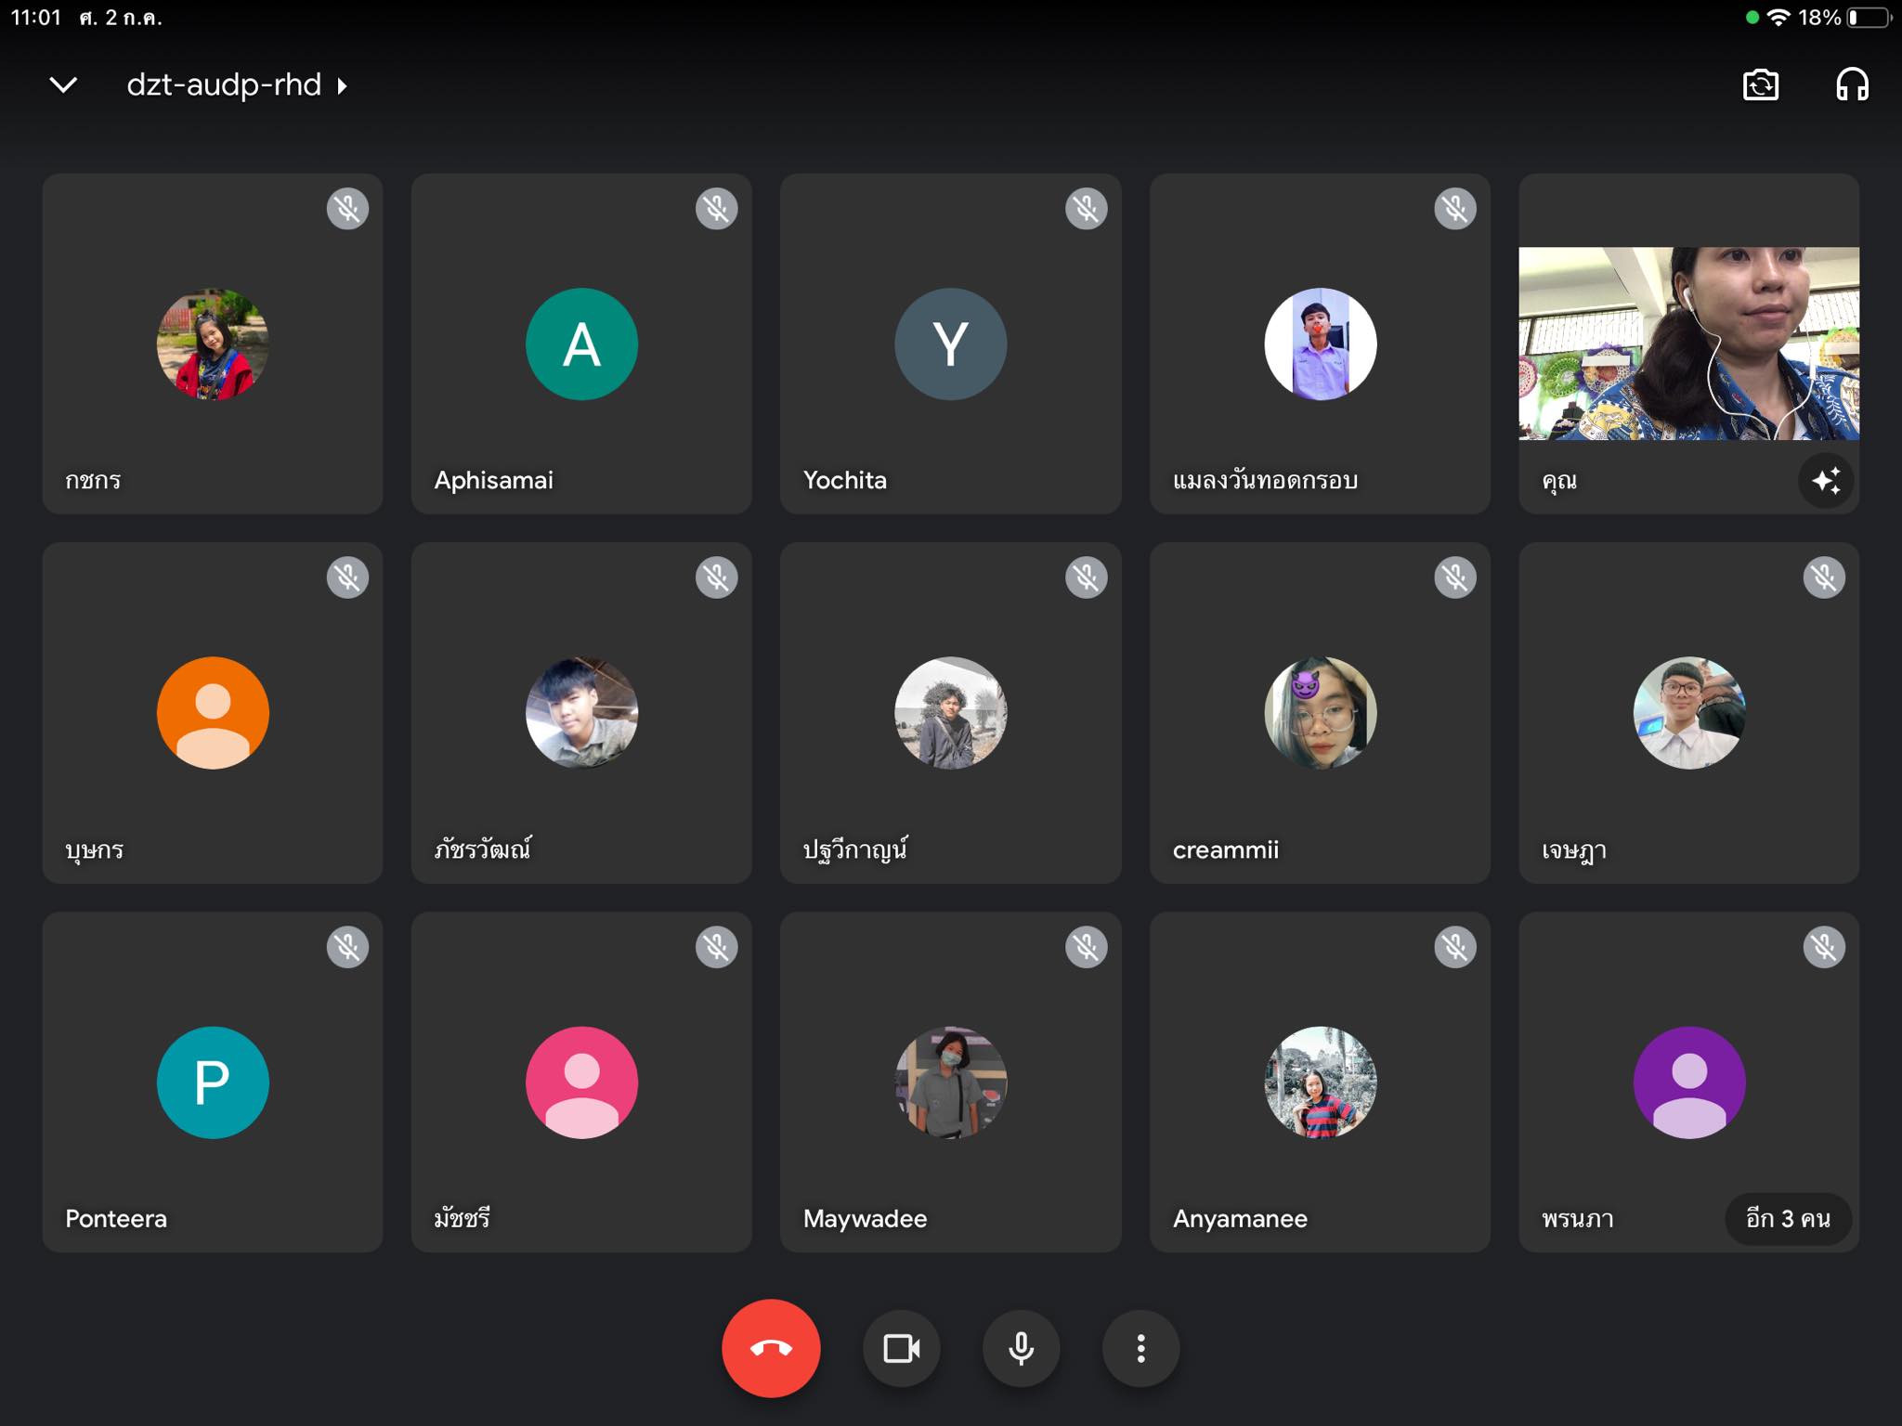The image size is (1902, 1426).
Task: Tap the name label creammii
Action: tap(1225, 849)
